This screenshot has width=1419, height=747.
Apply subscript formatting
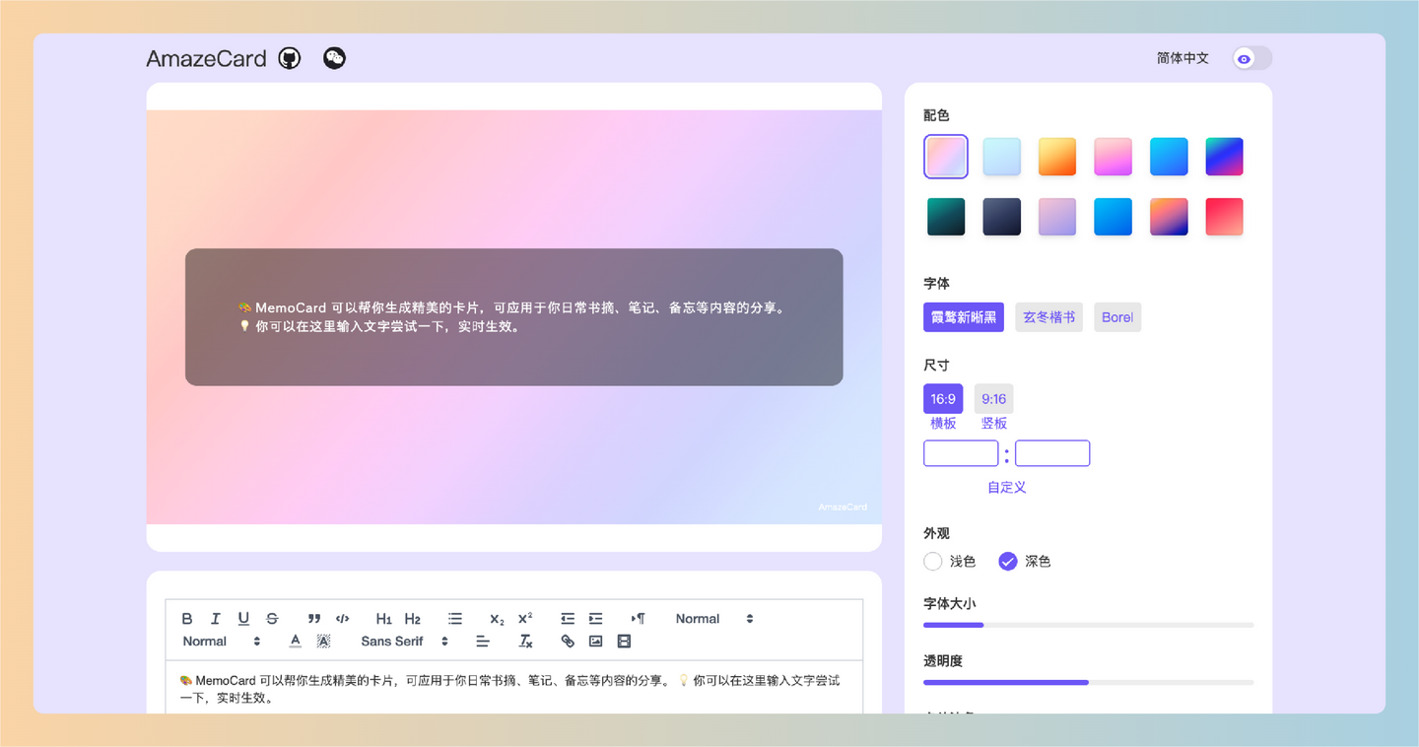497,619
